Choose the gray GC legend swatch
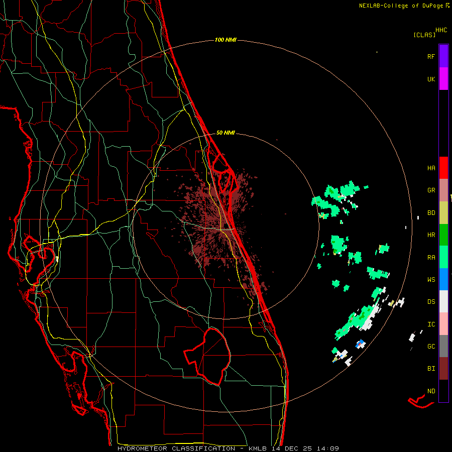This screenshot has height=452, width=452. [x=443, y=346]
